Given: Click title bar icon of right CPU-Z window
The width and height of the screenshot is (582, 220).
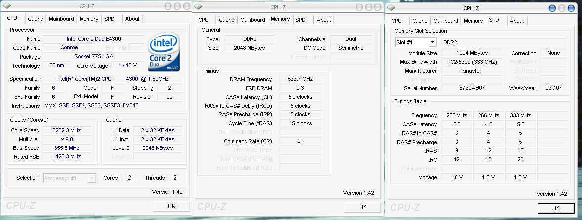Looking at the screenshot, I should tap(391, 8).
